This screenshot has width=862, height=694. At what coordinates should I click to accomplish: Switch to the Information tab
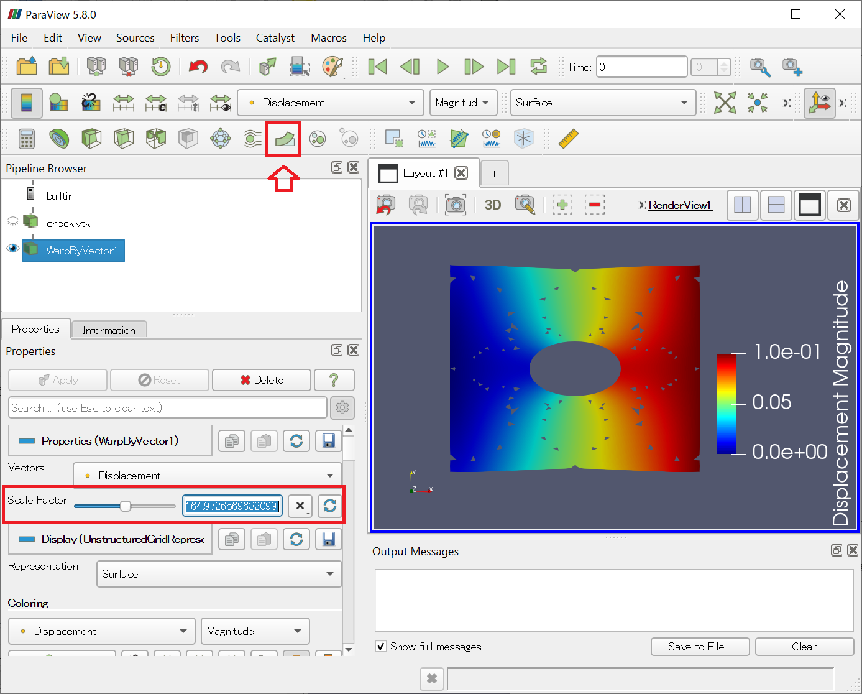(x=109, y=330)
